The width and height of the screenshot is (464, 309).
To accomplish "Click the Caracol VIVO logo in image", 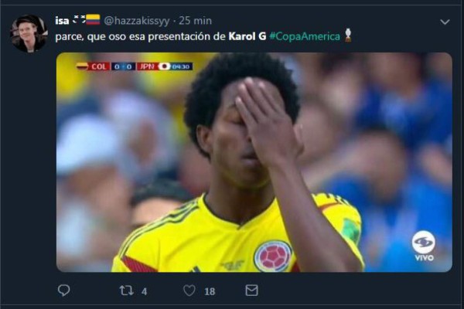I will (x=424, y=246).
